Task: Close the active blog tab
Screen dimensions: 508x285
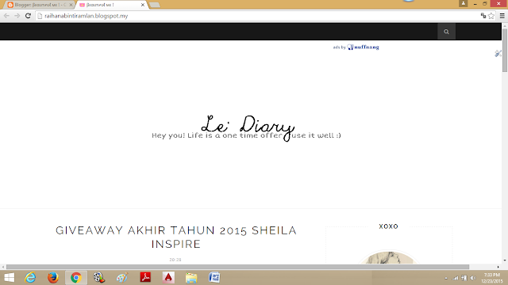Action: click(143, 5)
